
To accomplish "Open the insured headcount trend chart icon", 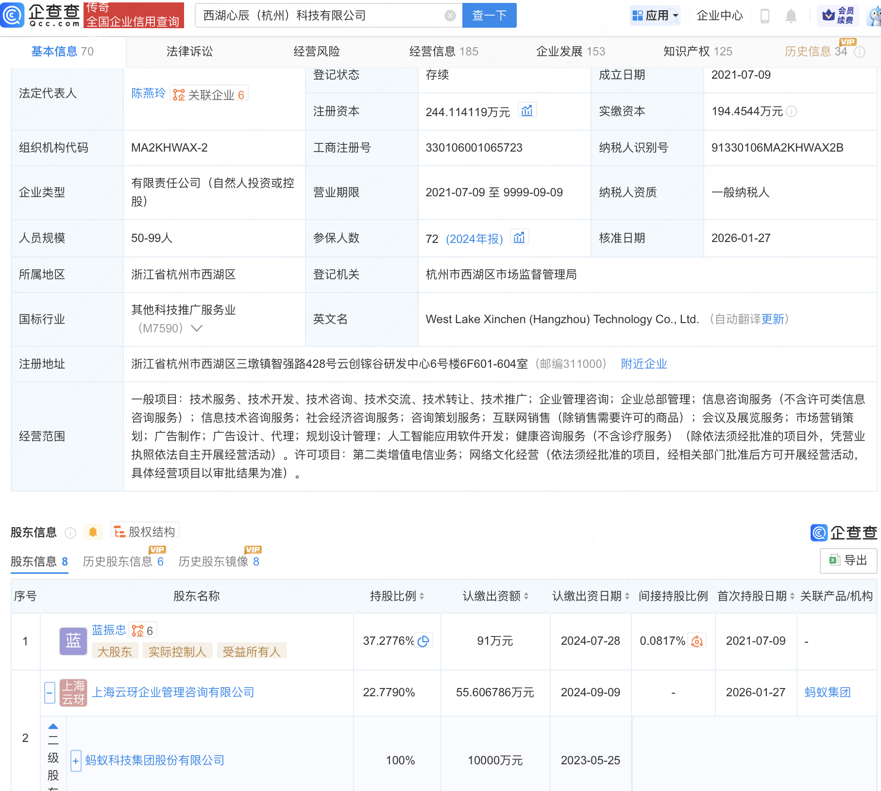I will click(x=519, y=238).
